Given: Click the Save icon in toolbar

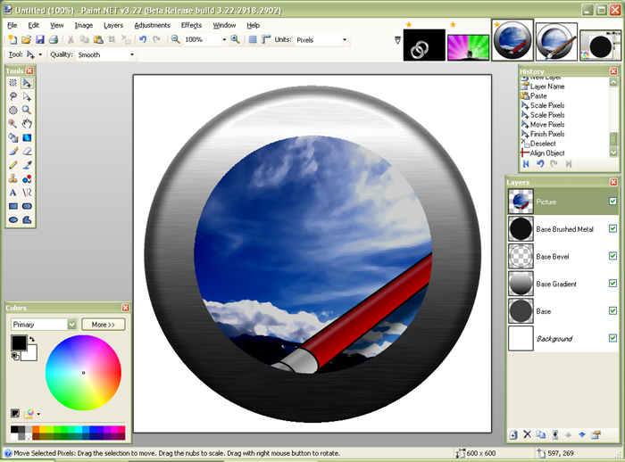Looking at the screenshot, I should (40, 39).
